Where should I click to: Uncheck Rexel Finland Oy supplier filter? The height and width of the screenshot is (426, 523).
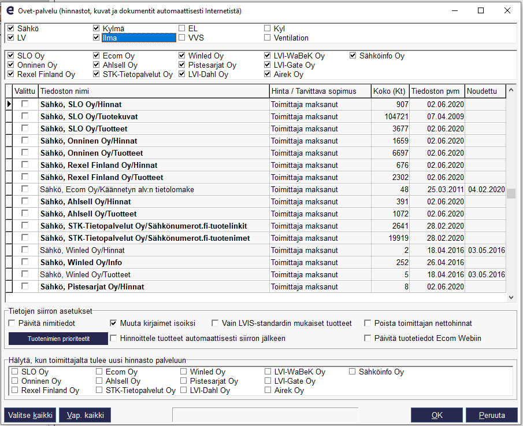click(11, 74)
